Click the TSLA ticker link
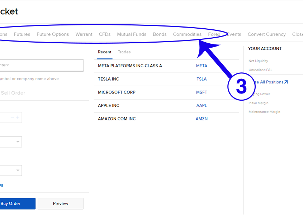Image resolution: width=303 pixels, height=221 pixels. pos(202,79)
